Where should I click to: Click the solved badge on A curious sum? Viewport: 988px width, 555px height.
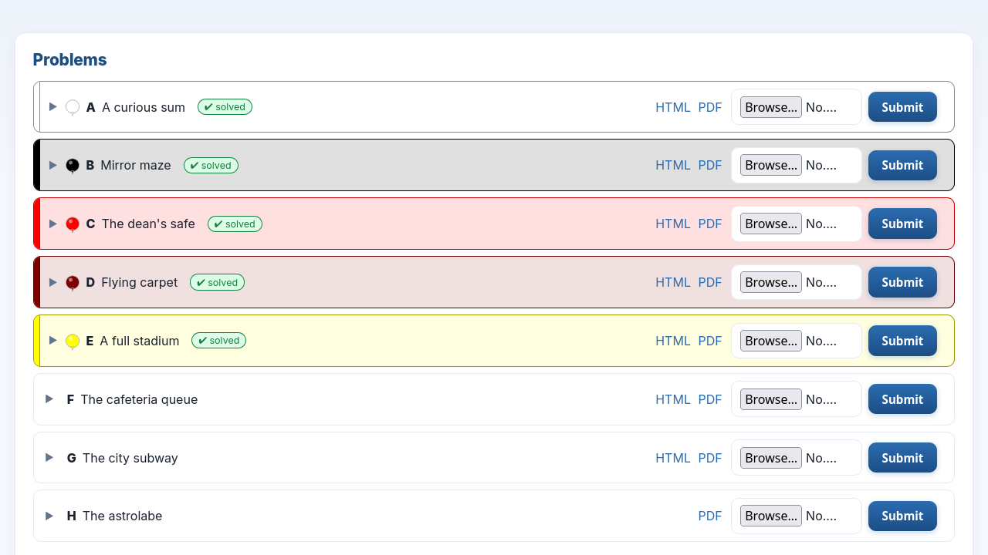pos(225,107)
